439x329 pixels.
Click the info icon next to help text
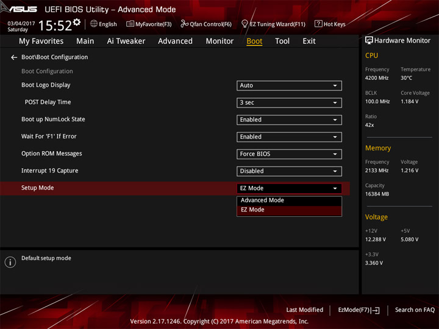tap(10, 262)
